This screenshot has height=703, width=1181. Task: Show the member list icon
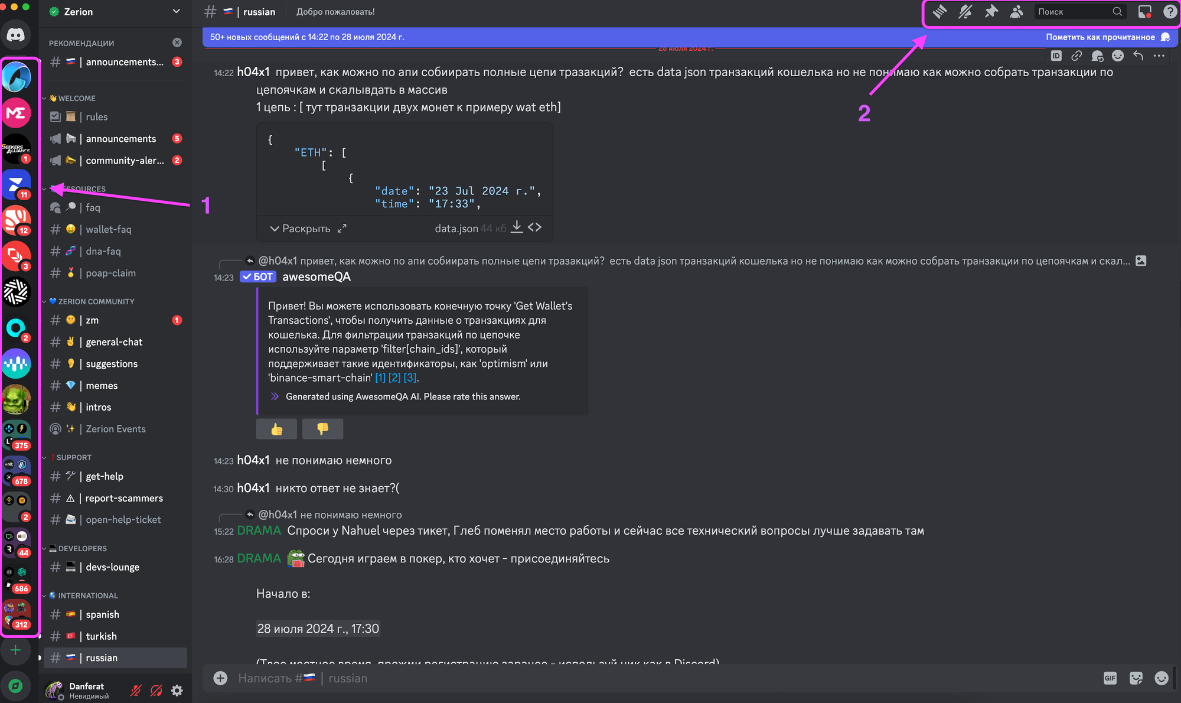(x=1016, y=12)
